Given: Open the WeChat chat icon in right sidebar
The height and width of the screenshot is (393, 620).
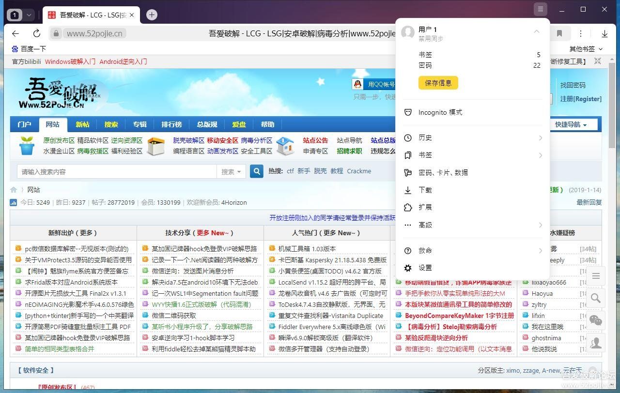Looking at the screenshot, I should pos(595,320).
